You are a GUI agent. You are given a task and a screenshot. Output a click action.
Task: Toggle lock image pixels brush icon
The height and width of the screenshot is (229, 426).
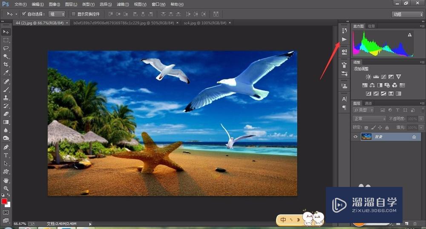coord(373,127)
